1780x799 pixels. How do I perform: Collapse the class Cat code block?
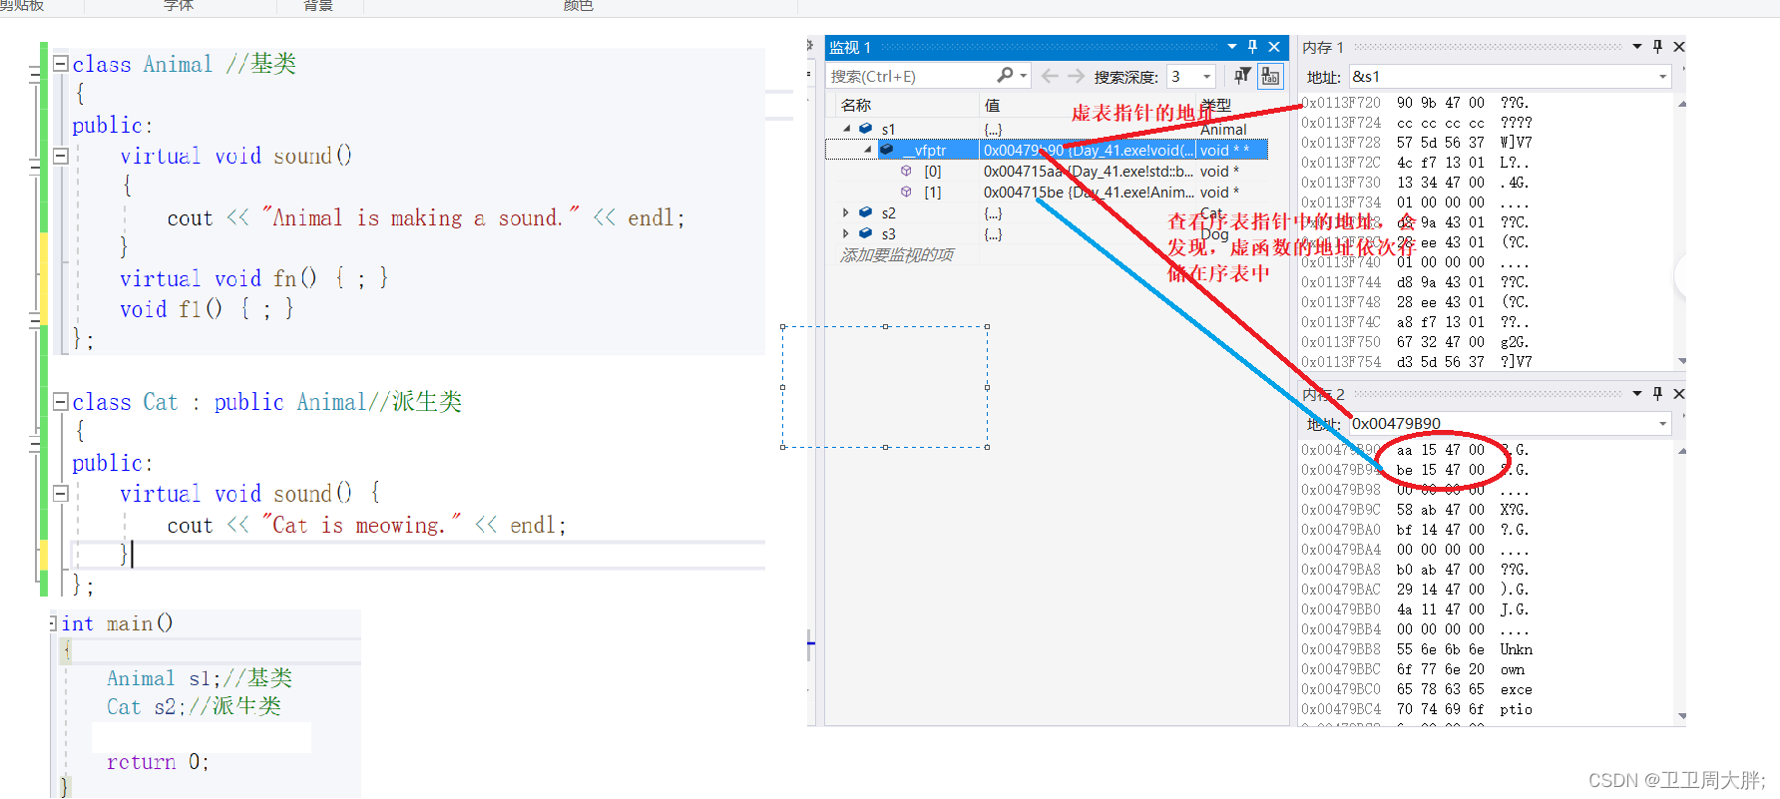click(60, 402)
